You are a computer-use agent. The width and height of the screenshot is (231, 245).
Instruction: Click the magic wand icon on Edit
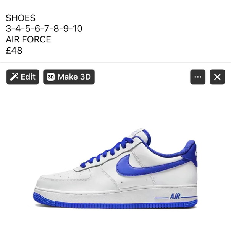(x=14, y=77)
